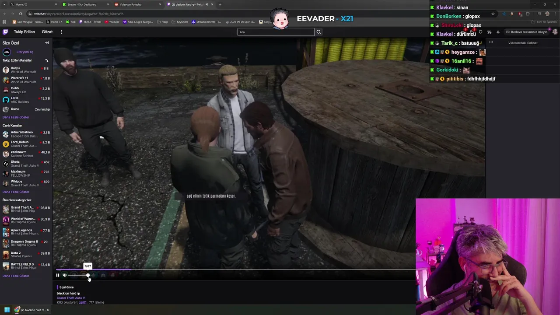The height and width of the screenshot is (315, 560).
Task: Open TEASY - Twitch bookmark
Action: (x=90, y=22)
